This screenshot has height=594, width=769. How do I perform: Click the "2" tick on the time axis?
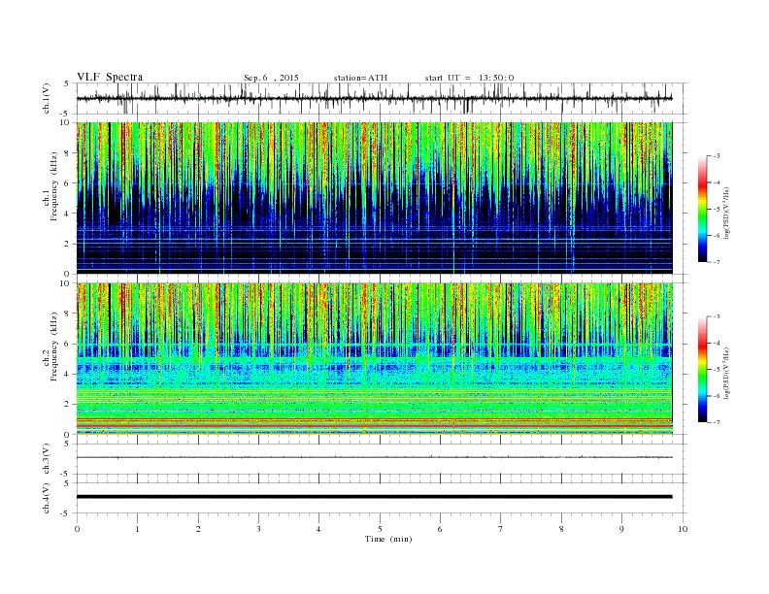pyautogui.click(x=198, y=529)
